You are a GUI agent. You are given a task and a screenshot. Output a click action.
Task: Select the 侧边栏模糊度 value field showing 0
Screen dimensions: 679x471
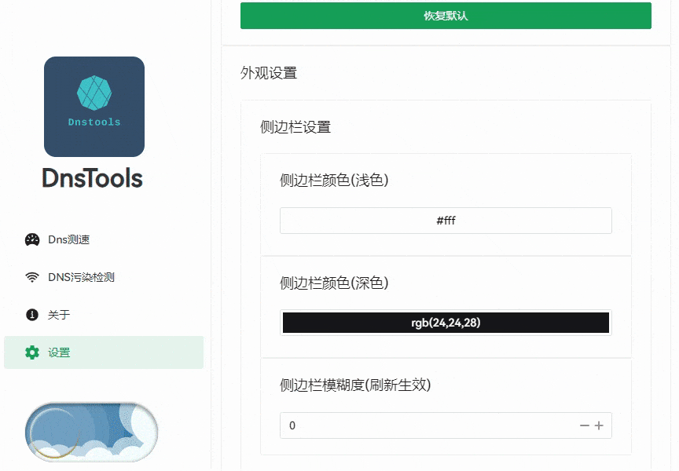pyautogui.click(x=432, y=425)
